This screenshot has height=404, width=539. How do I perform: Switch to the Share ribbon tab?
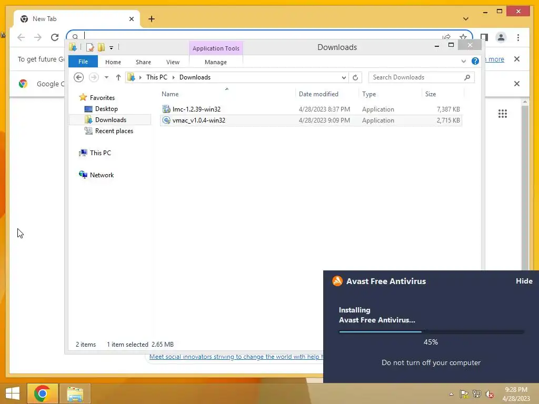tap(143, 62)
